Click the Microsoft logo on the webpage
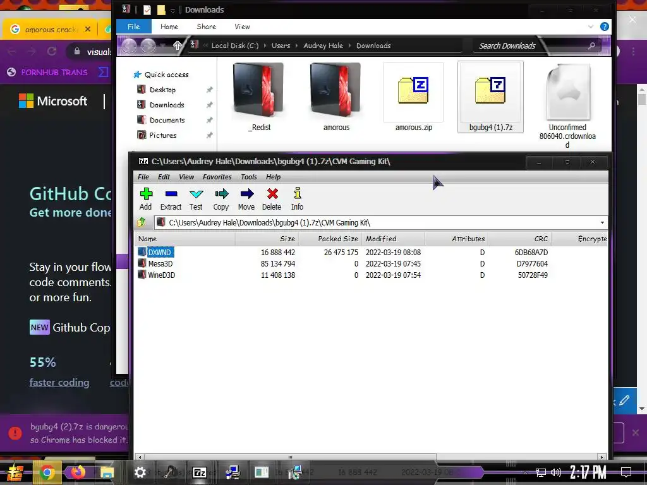 point(53,101)
